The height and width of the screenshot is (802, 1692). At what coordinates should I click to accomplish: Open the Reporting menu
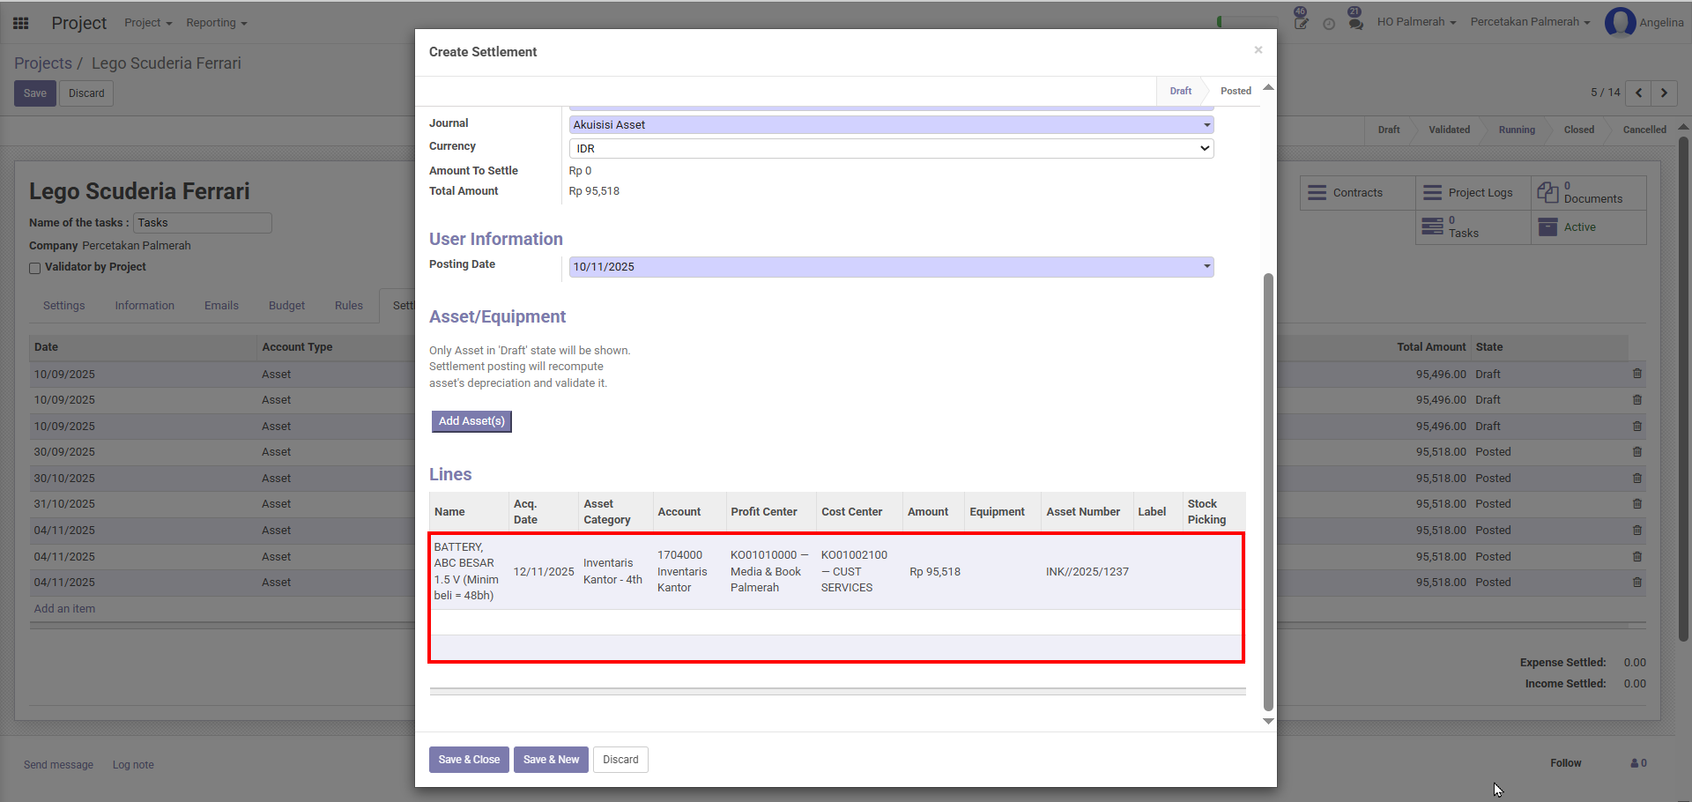tap(216, 23)
